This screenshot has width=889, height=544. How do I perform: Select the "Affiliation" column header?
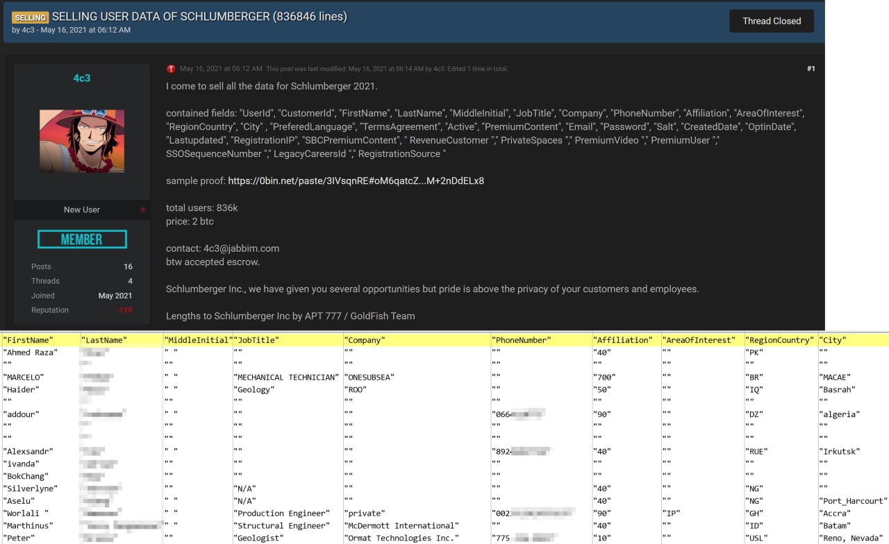click(623, 340)
